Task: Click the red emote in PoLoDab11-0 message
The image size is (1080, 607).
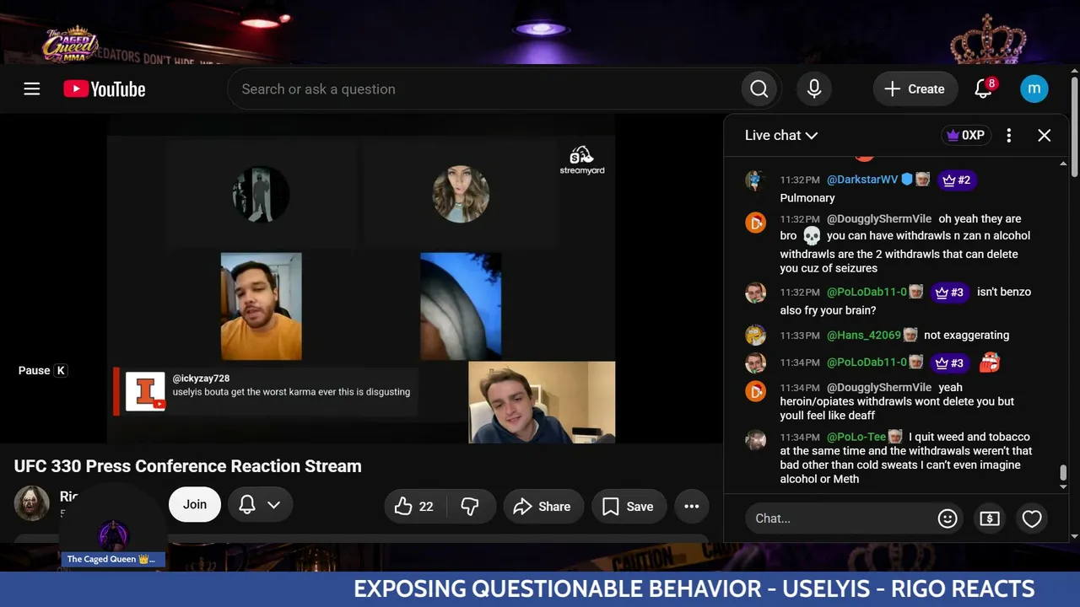Action: click(x=990, y=363)
